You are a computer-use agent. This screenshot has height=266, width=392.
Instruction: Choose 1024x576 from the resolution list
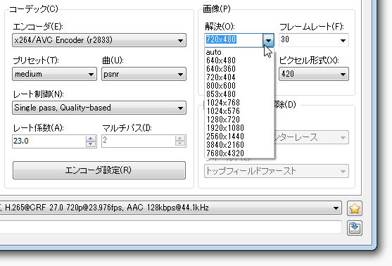[239, 111]
